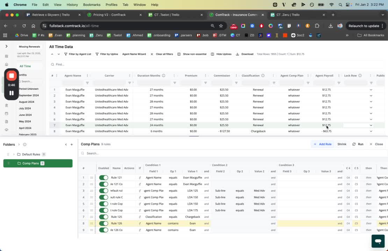Expand the table with the down chevron
The height and width of the screenshot is (251, 388).
[x=59, y=54]
